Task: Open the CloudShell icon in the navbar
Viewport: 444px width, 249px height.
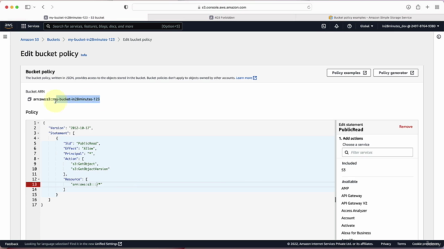Action: 324,26
